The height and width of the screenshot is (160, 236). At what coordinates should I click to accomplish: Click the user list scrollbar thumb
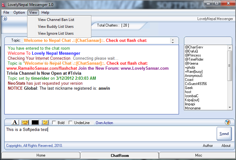[230, 66]
